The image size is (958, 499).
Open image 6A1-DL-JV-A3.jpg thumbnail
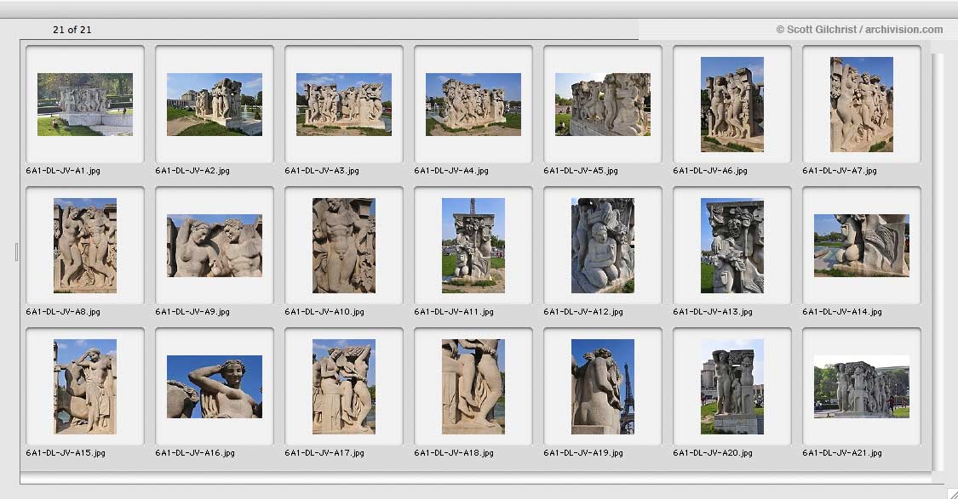(344, 105)
